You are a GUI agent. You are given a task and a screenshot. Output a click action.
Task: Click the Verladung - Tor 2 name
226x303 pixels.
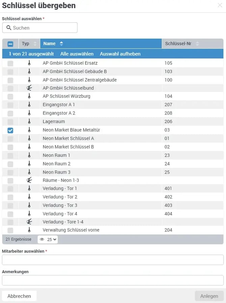point(60,197)
